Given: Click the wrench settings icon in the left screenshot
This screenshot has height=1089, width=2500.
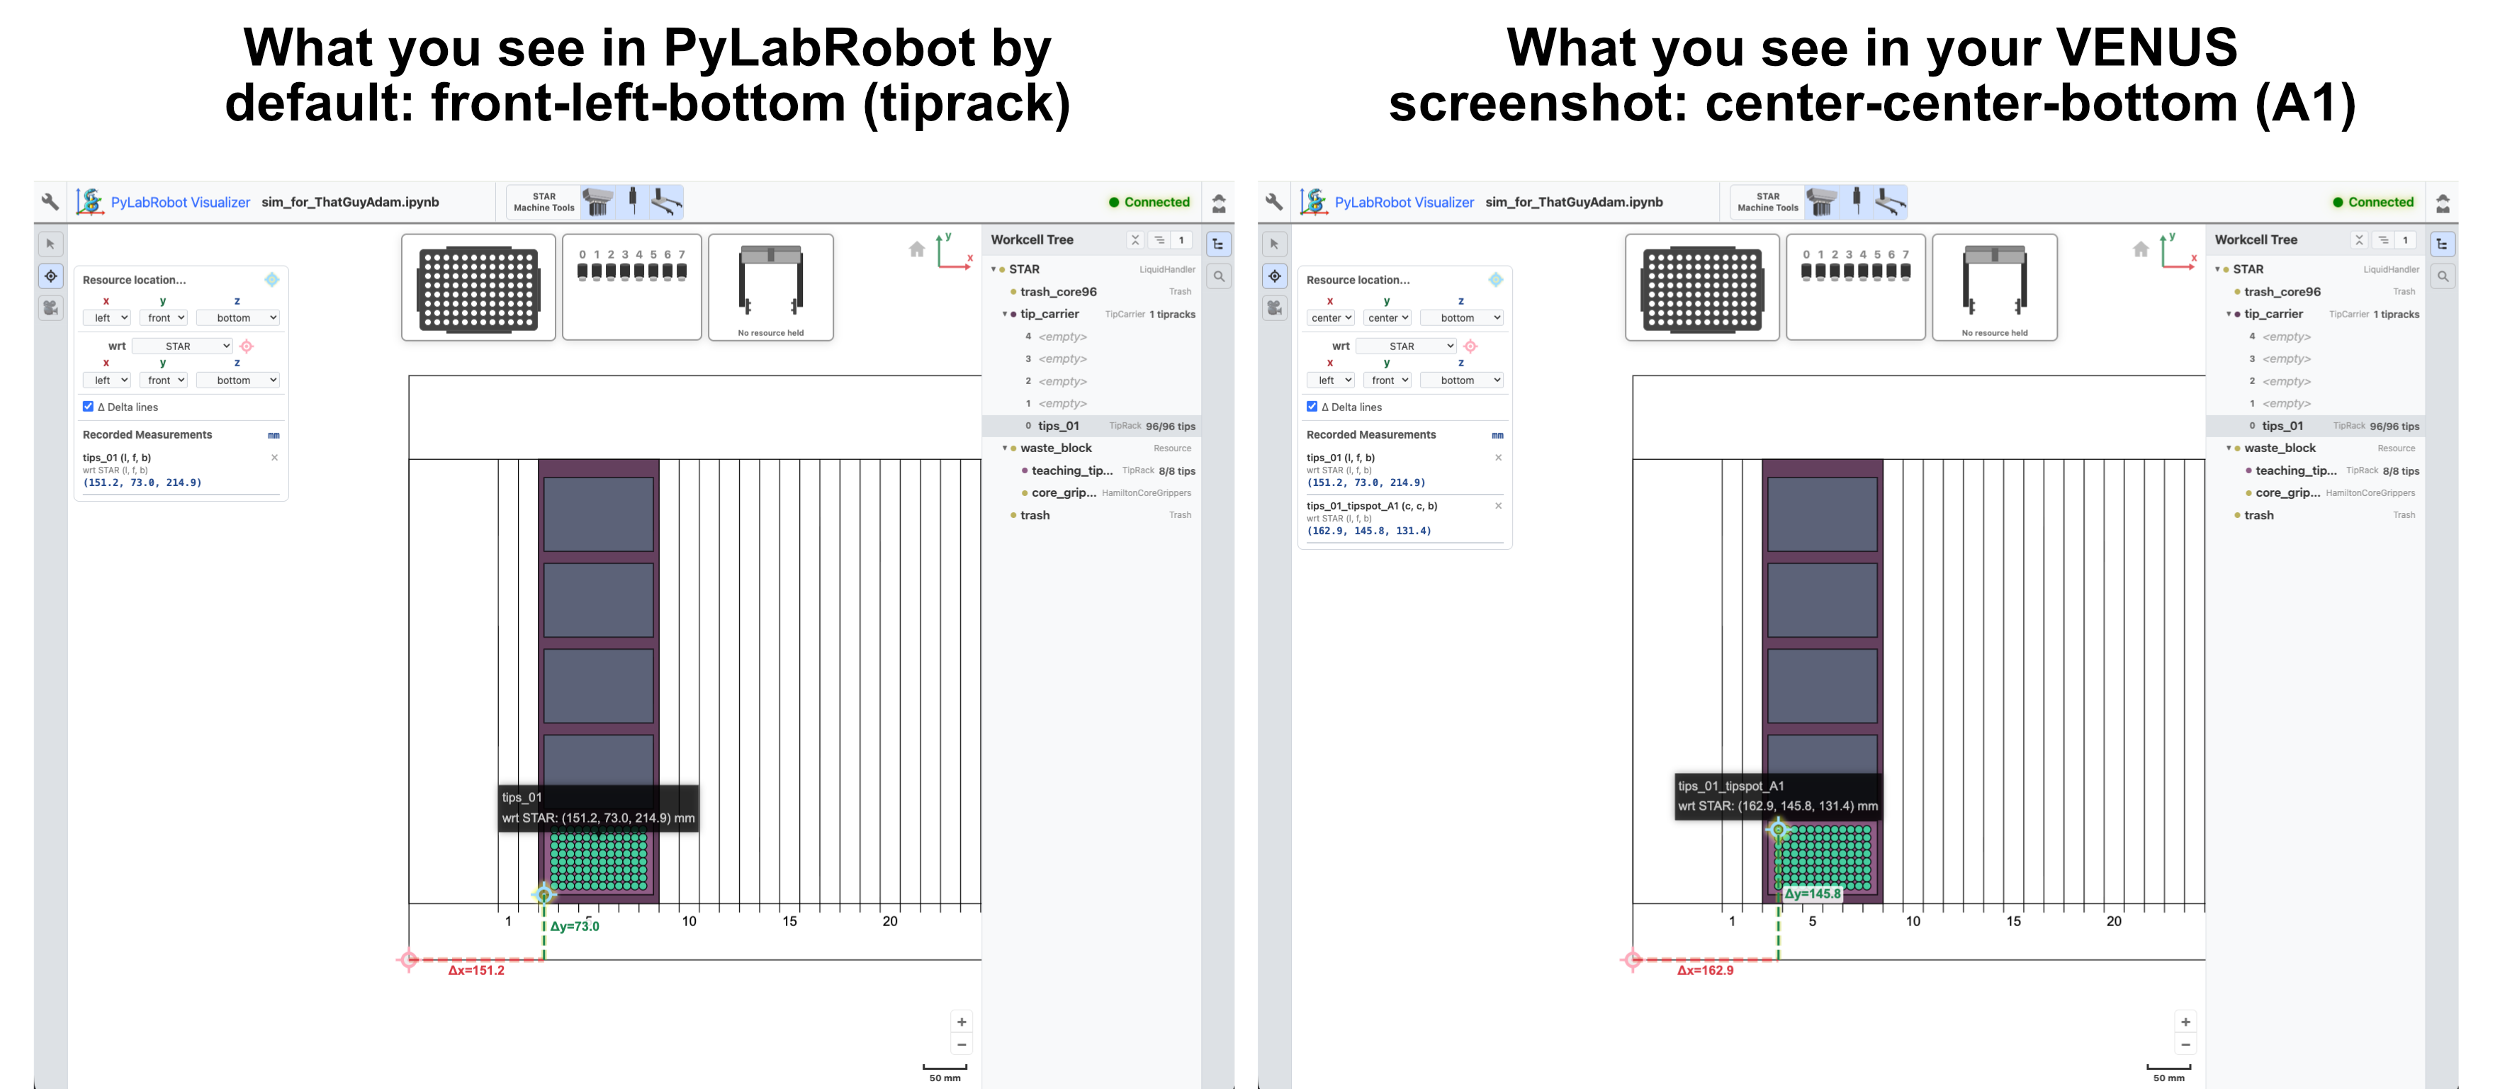Looking at the screenshot, I should pyautogui.click(x=50, y=202).
